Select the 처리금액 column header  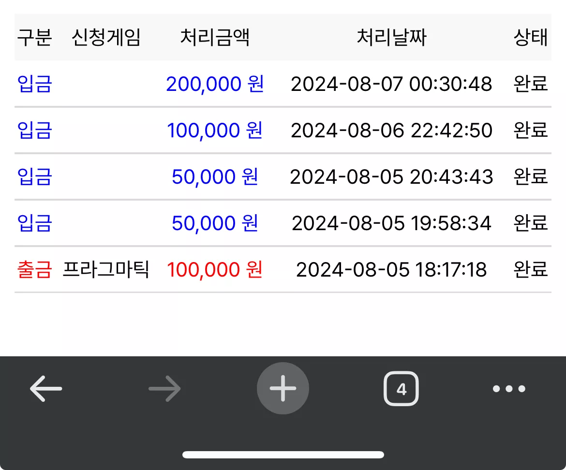click(215, 37)
